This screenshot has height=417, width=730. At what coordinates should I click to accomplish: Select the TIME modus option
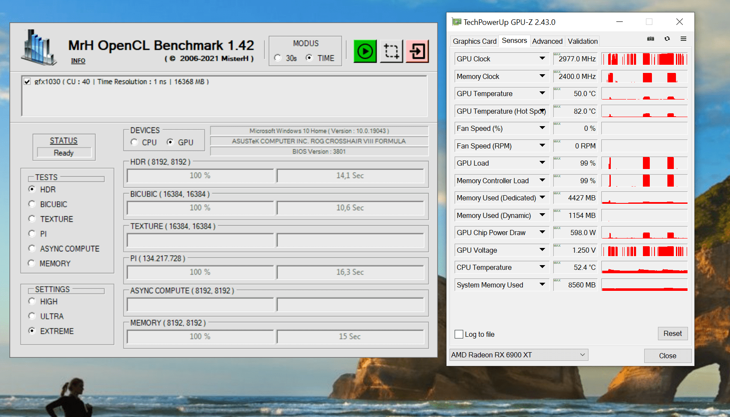point(309,58)
